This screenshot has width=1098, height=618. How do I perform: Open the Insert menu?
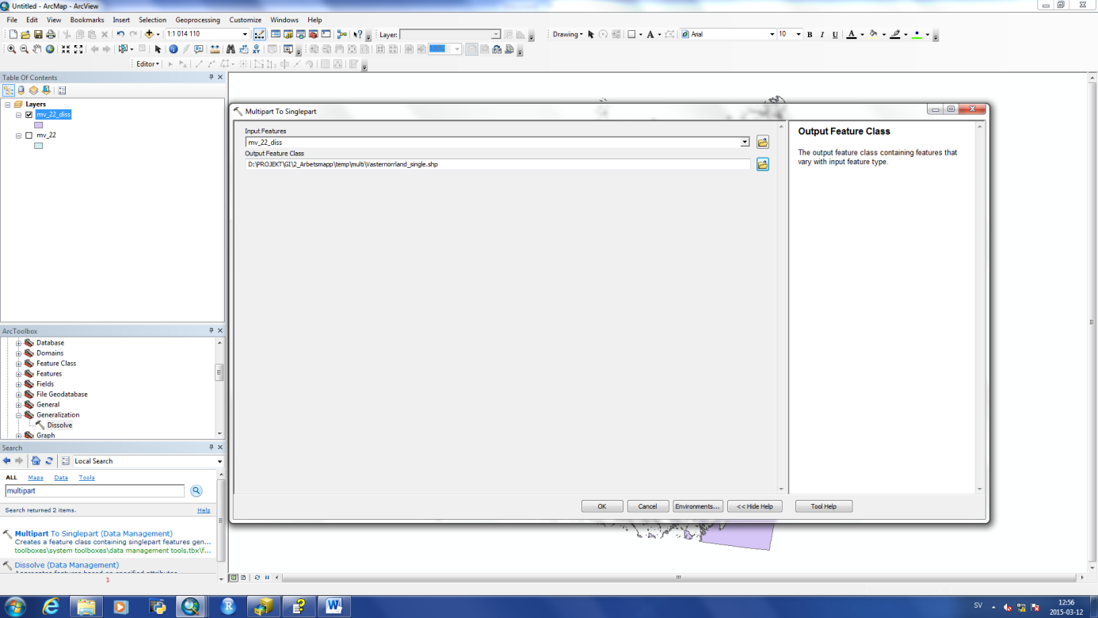pyautogui.click(x=121, y=20)
